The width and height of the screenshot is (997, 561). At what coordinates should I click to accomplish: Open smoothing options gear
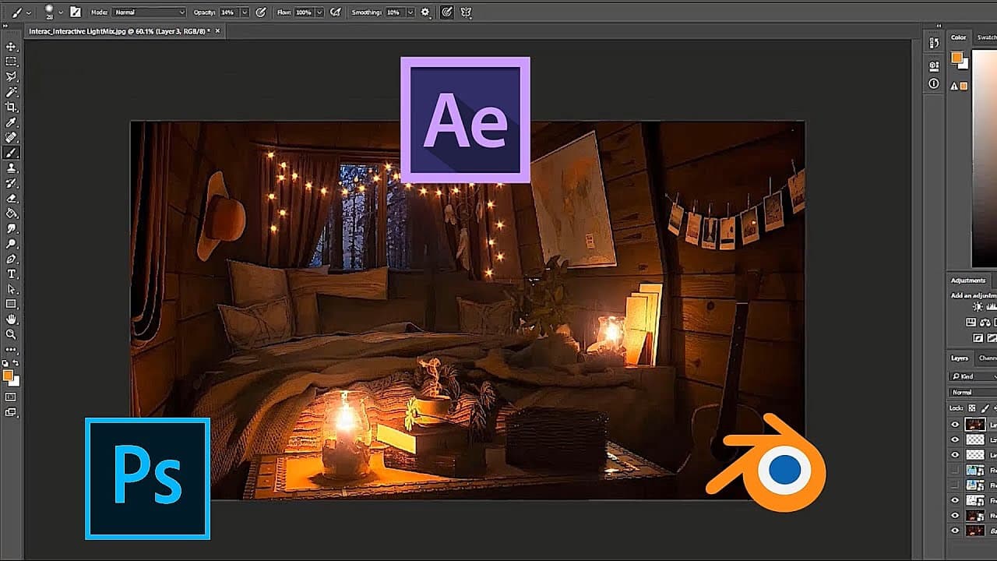(x=425, y=12)
